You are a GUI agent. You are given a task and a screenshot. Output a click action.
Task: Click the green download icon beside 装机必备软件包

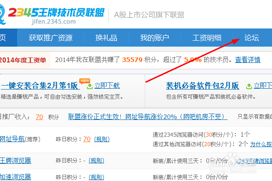(249, 86)
